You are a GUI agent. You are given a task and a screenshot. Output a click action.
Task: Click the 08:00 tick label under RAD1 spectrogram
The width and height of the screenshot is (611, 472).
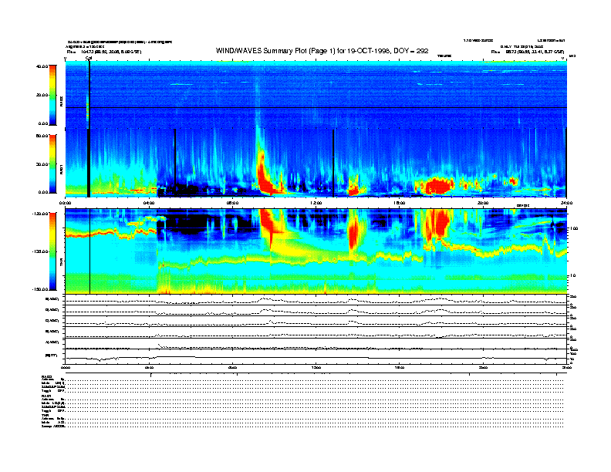[x=232, y=203]
